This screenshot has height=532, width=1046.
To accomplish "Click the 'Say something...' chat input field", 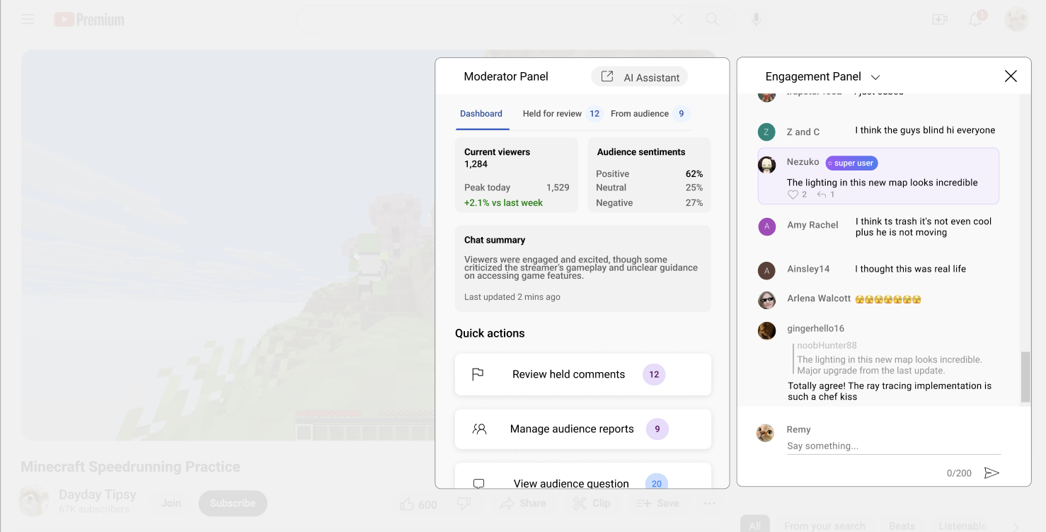I will pos(893,446).
